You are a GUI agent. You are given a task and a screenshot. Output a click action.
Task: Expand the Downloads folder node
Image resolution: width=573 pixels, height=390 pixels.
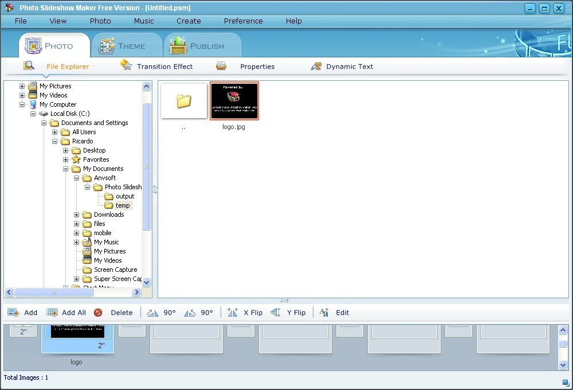click(76, 214)
